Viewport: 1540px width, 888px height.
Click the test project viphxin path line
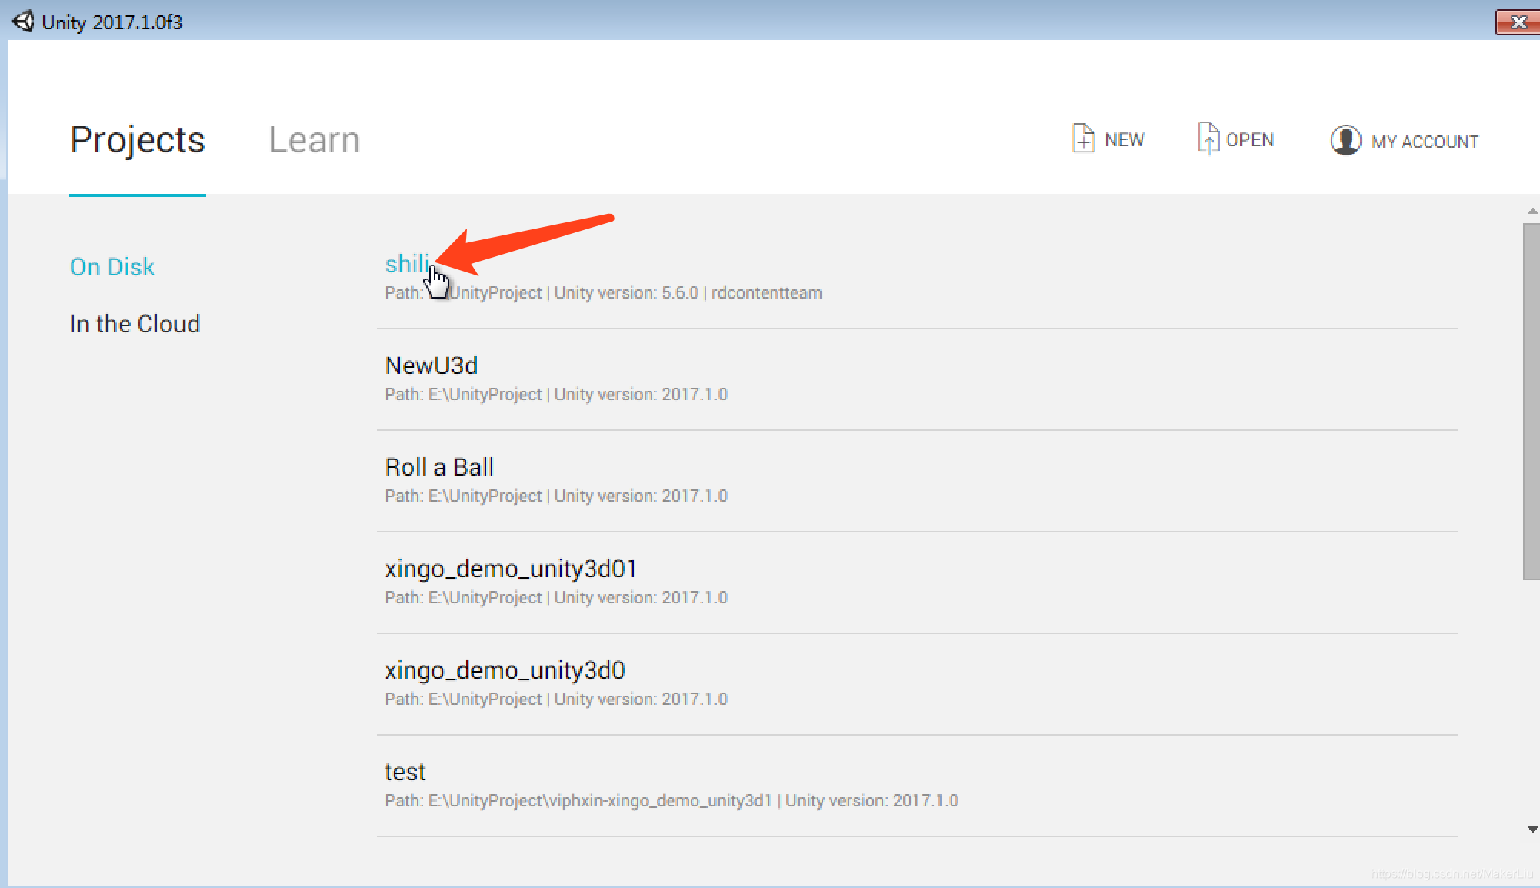(x=672, y=800)
